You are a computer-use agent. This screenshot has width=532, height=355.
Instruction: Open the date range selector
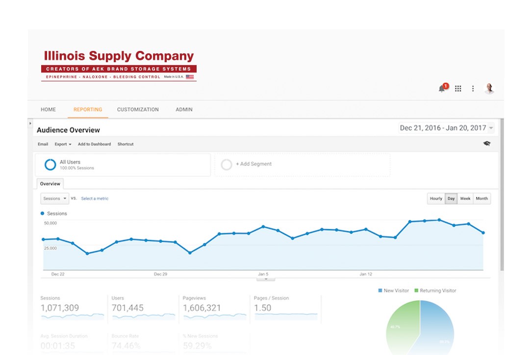[x=443, y=127]
